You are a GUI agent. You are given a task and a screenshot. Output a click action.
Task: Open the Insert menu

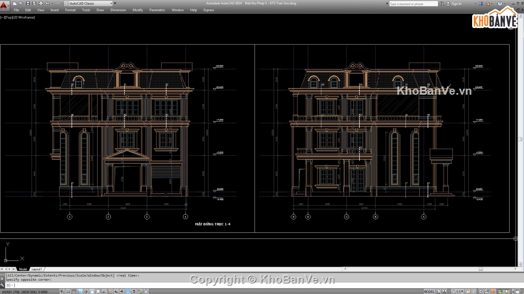pos(55,10)
